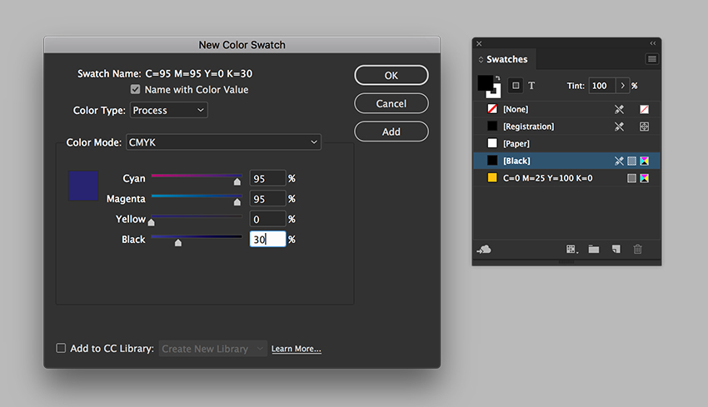Click the Cyan percentage field
This screenshot has height=407, width=708.
pos(267,178)
